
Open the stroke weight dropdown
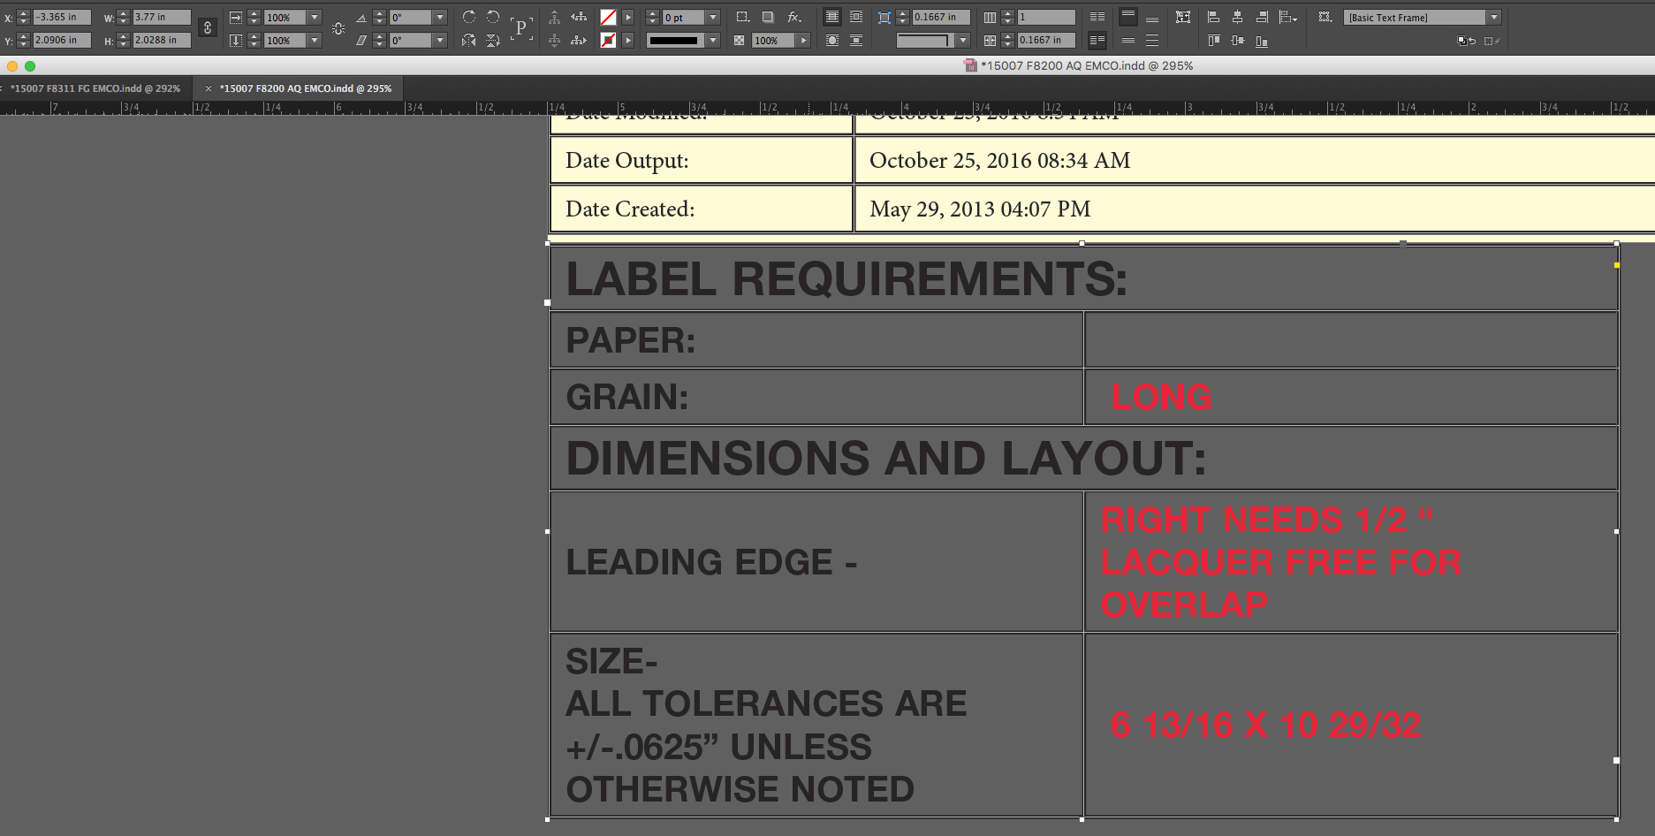(713, 17)
